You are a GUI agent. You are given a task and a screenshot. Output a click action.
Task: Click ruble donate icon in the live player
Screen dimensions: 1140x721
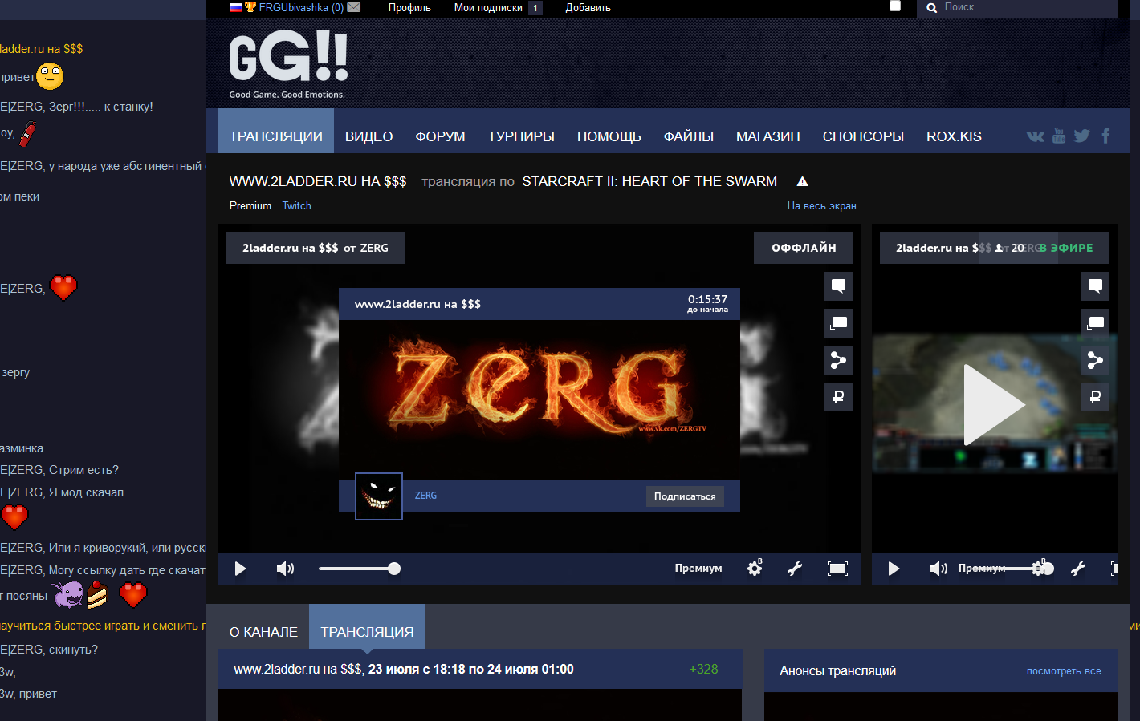point(1095,397)
